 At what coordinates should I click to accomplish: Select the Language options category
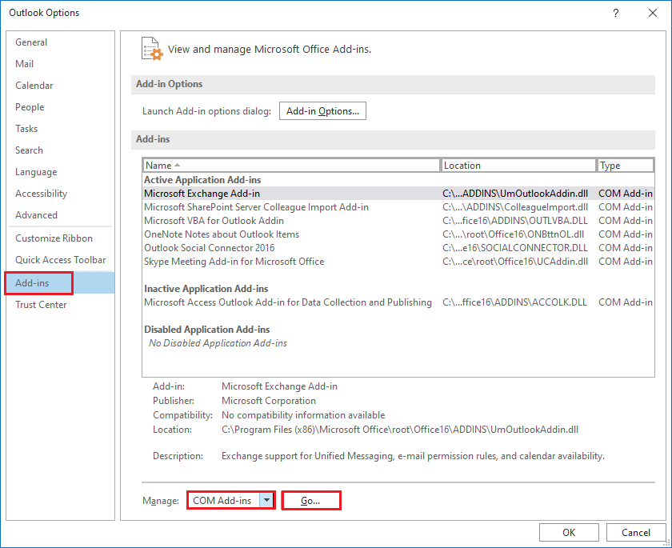point(60,172)
